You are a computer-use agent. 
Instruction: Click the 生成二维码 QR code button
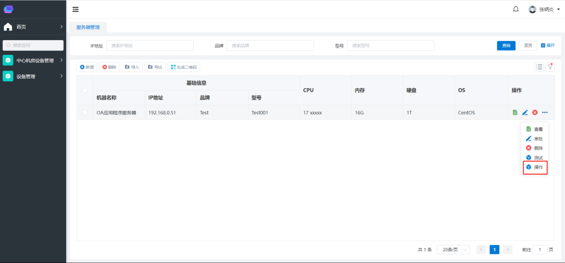click(x=184, y=67)
